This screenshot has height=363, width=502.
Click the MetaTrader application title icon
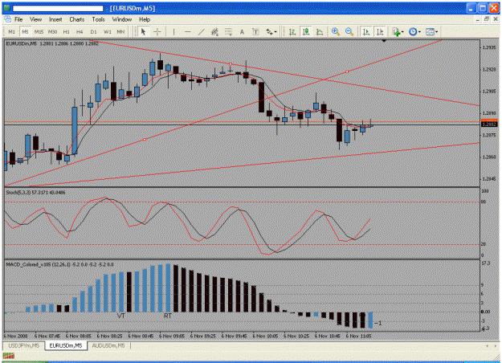click(6, 8)
